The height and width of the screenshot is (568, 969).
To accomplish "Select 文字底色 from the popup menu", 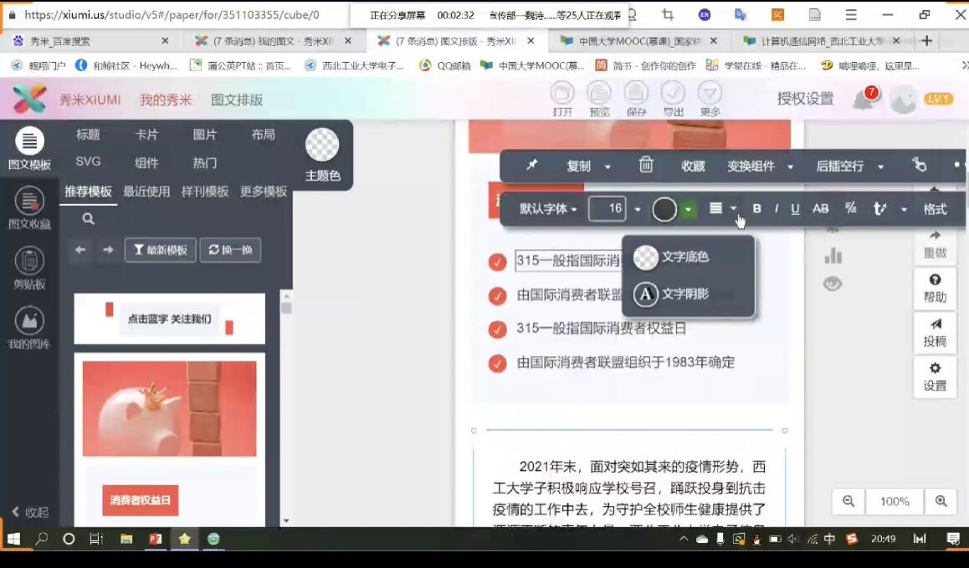I will coord(684,257).
